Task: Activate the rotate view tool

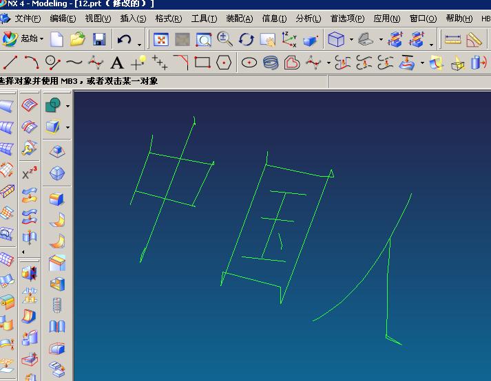Action: (x=246, y=40)
